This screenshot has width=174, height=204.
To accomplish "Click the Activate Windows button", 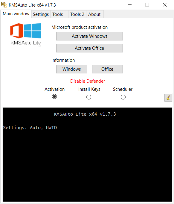I will pos(89,36).
